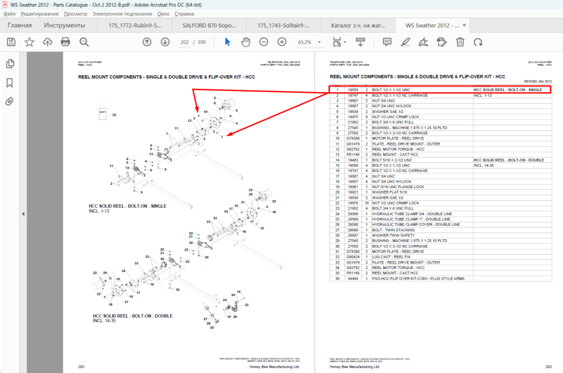Open the sign document pen icon
563x373 pixels.
click(x=424, y=42)
